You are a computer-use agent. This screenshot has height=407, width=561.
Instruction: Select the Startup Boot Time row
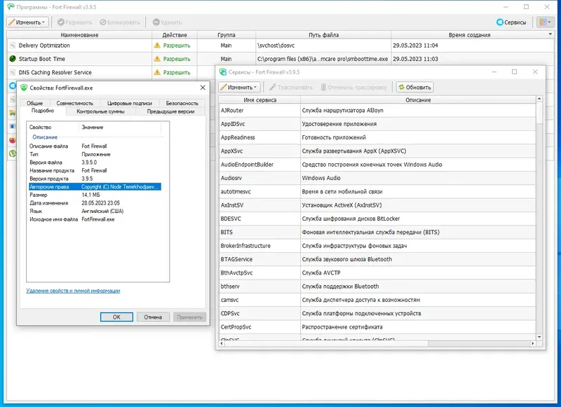280,59
